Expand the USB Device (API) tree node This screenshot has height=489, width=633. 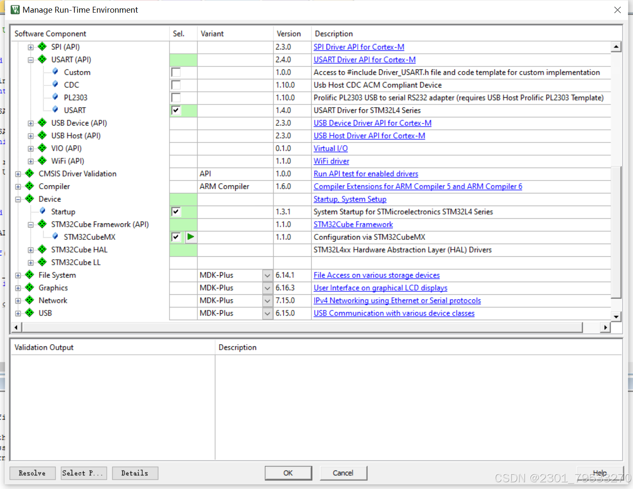click(30, 123)
